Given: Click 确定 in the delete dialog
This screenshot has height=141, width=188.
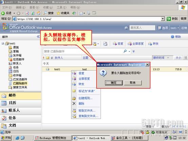Looking at the screenshot, I should [114, 83].
